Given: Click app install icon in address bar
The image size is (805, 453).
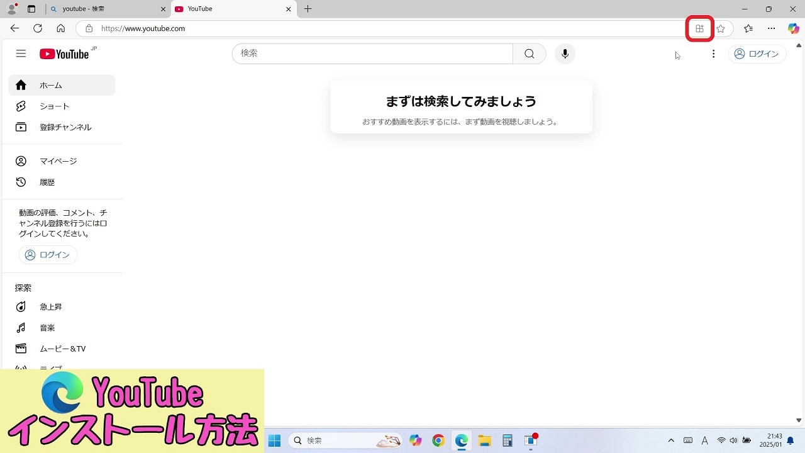Looking at the screenshot, I should 699,28.
